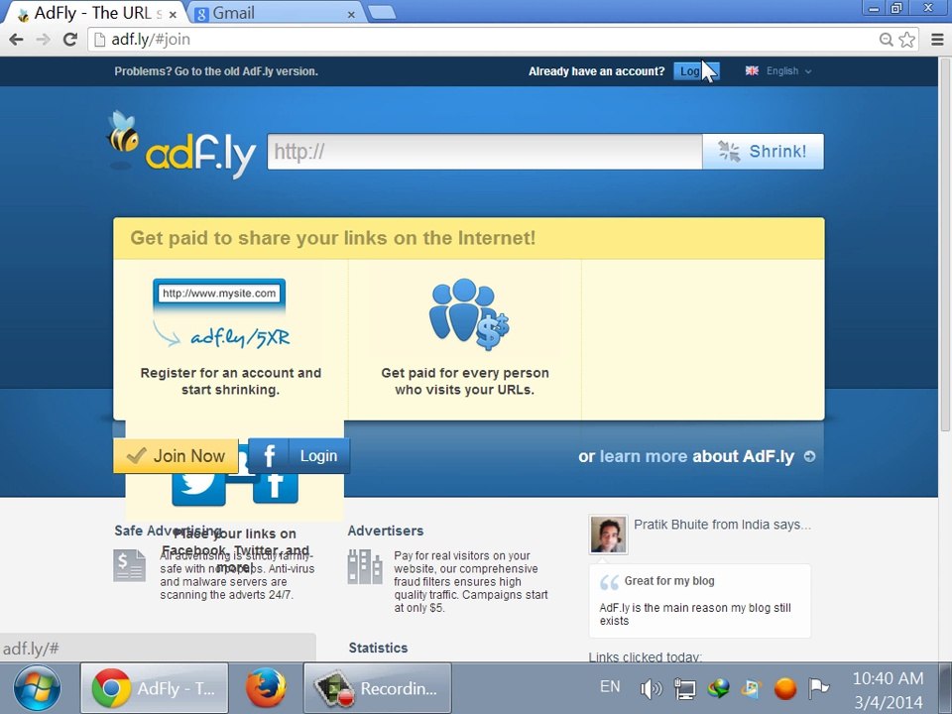Click the Shrink! button

pos(764,151)
